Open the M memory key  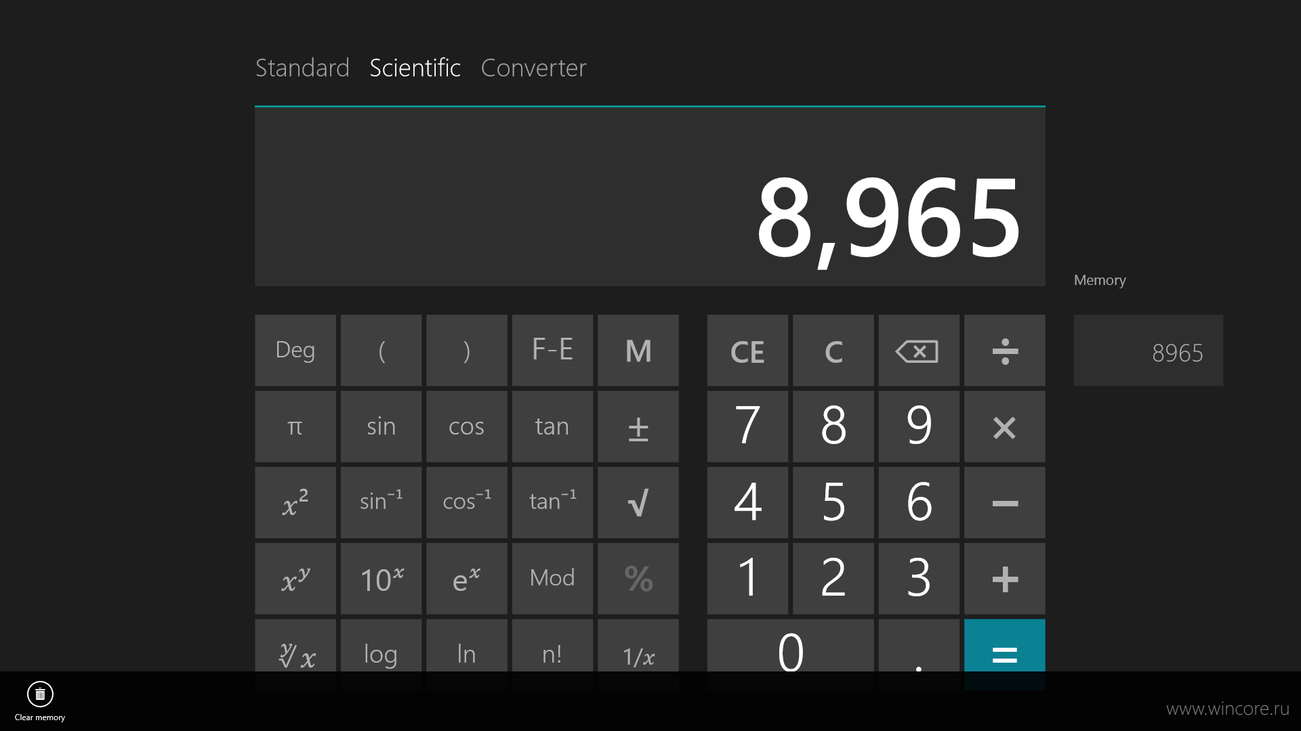638,351
